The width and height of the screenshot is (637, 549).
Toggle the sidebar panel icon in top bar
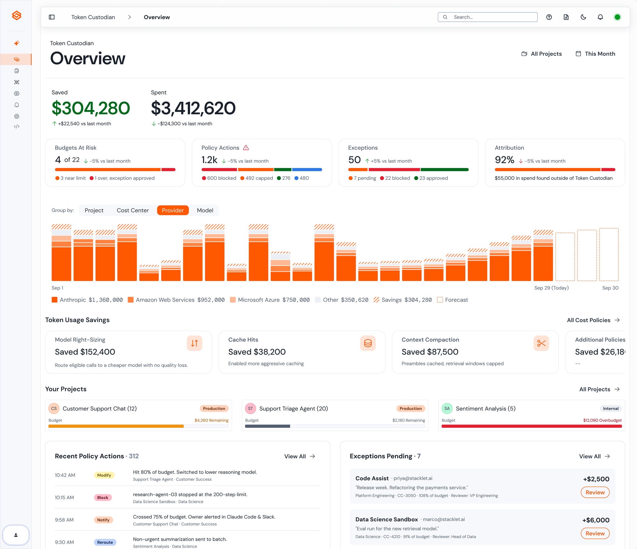pyautogui.click(x=52, y=17)
